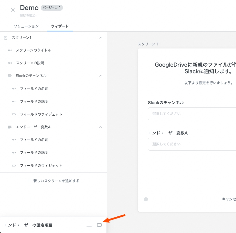Click the 説明を追加 description field

pos(29,16)
